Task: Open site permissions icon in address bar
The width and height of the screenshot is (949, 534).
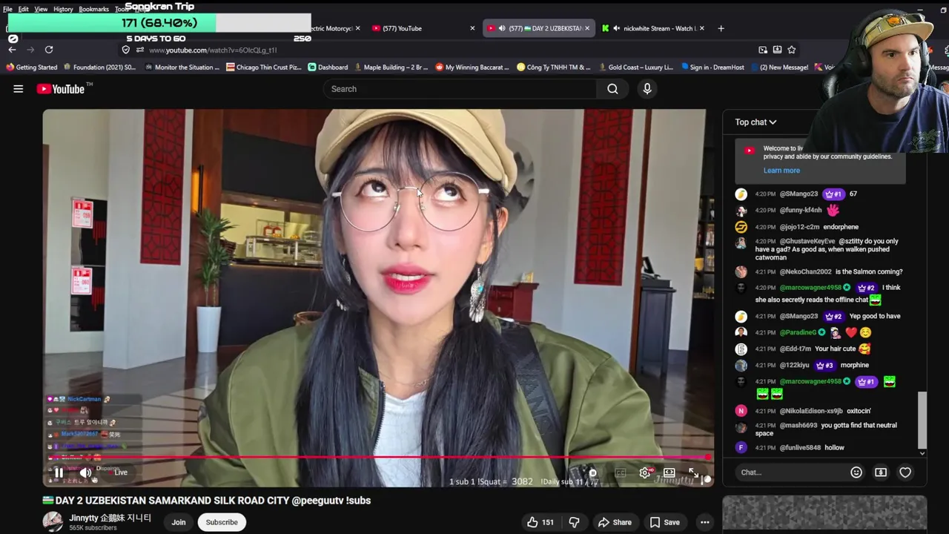Action: [139, 50]
